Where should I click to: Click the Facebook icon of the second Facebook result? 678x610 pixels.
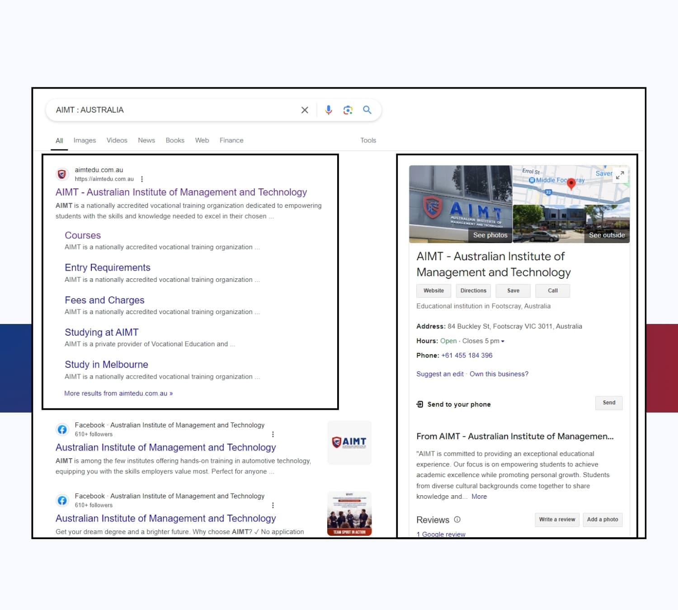(x=62, y=500)
